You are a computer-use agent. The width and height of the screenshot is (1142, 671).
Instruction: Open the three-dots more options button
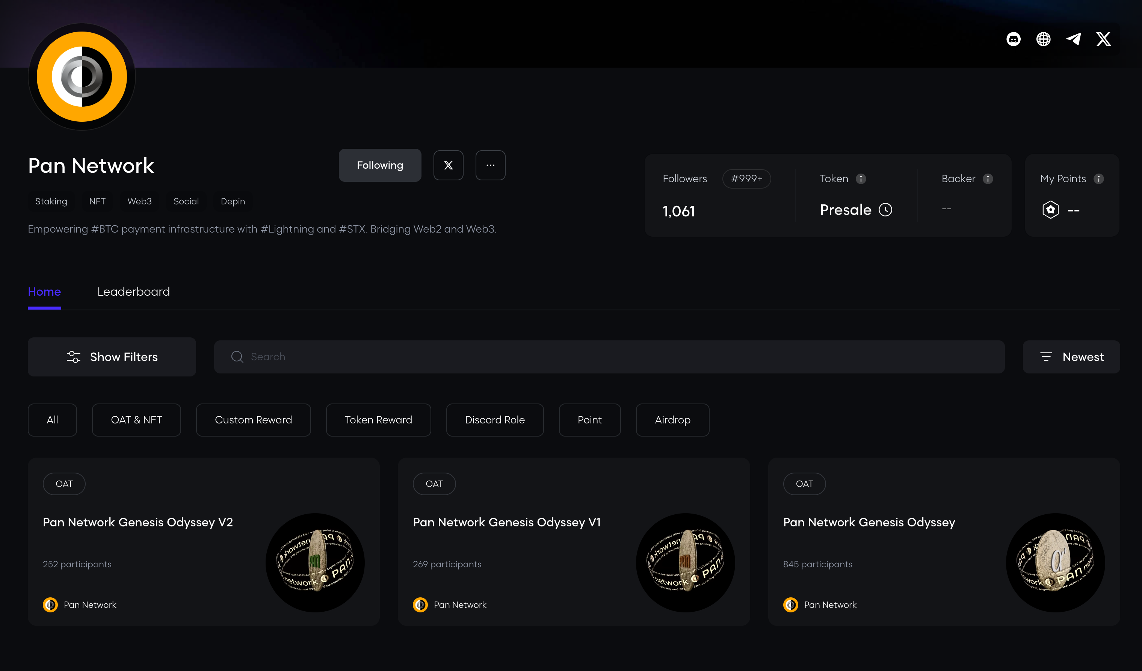coord(490,165)
